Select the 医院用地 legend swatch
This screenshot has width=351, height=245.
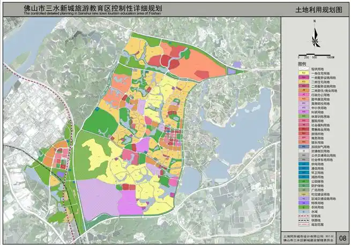303,122
